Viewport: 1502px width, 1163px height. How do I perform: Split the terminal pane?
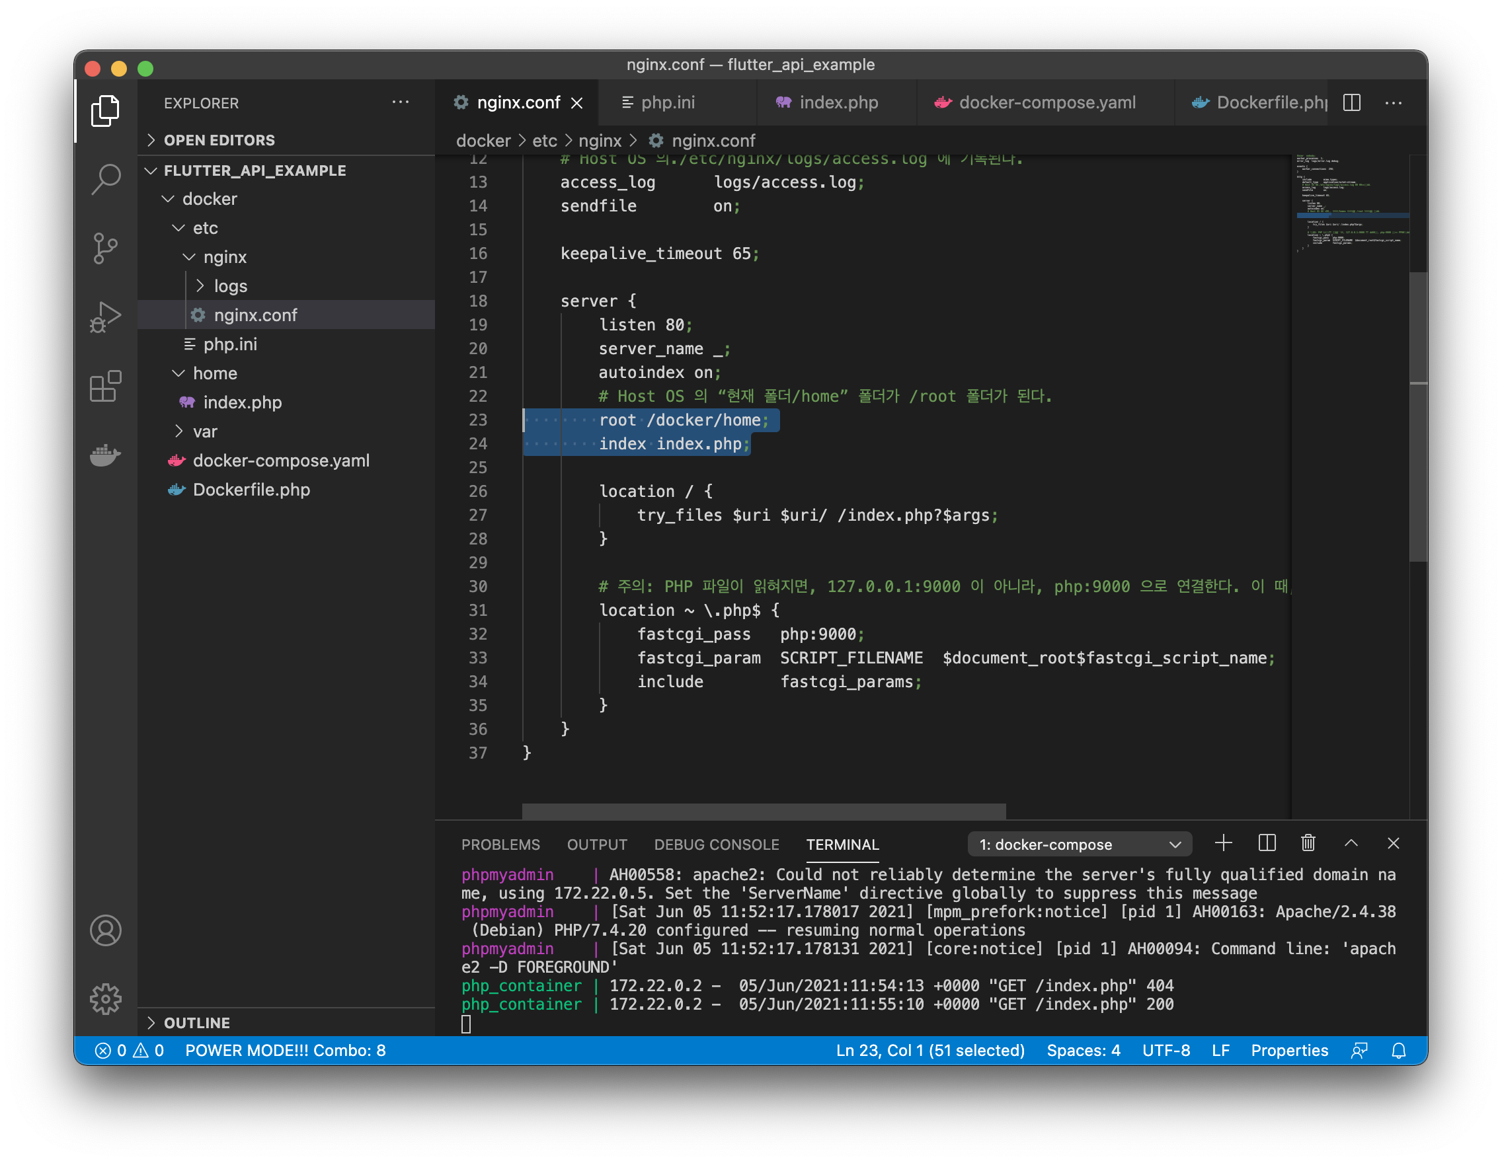[1267, 843]
